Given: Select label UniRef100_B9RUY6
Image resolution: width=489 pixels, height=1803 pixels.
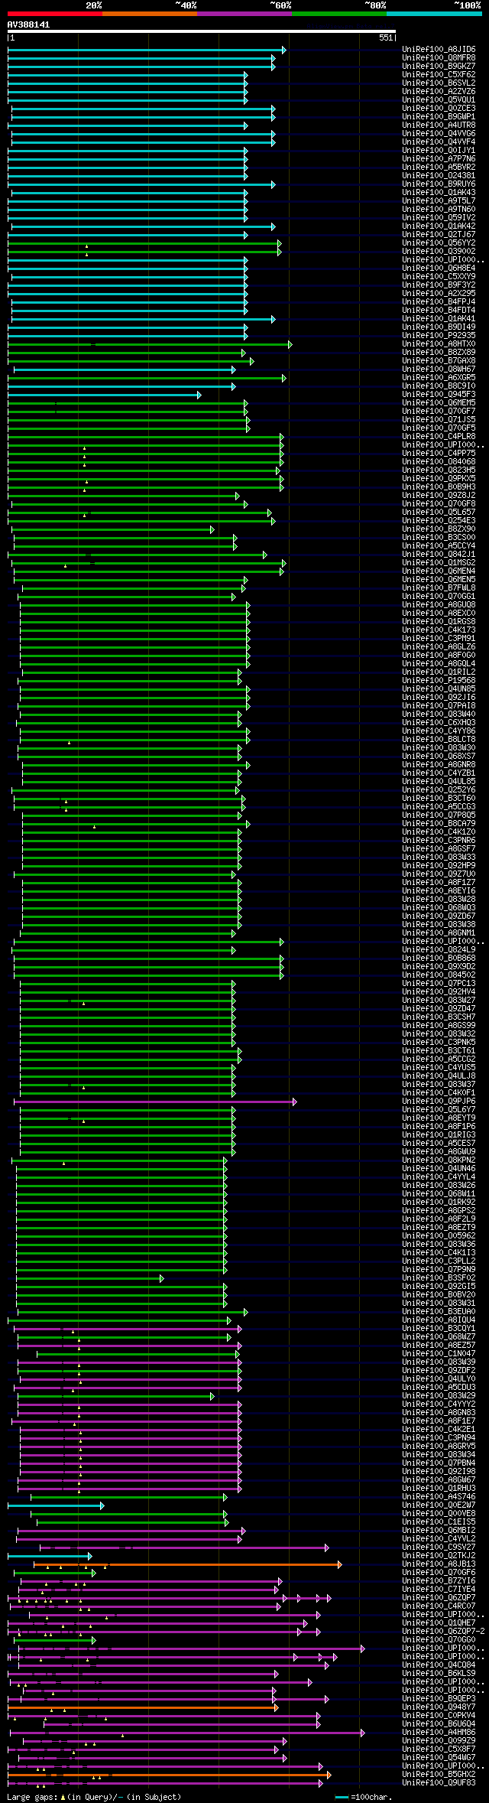Looking at the screenshot, I should pyautogui.click(x=439, y=184).
